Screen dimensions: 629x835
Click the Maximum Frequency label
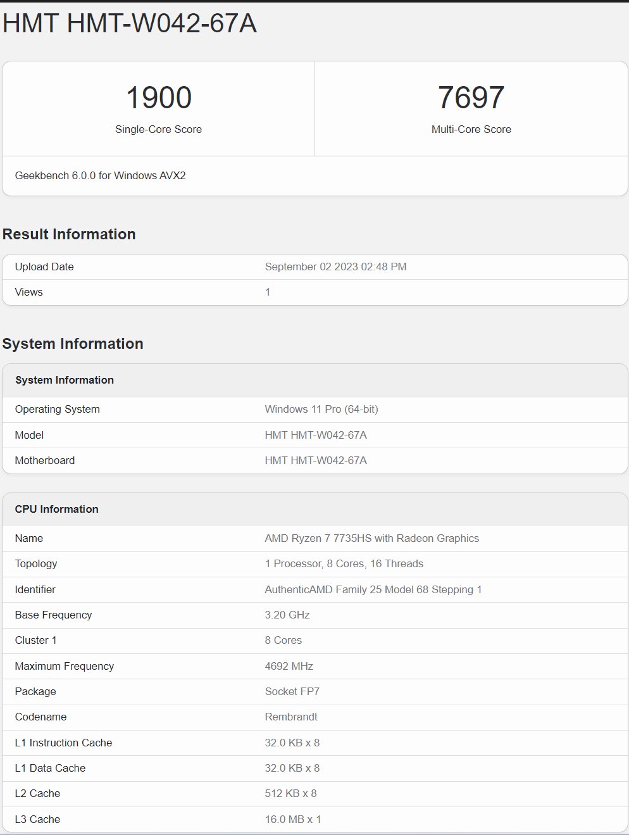tap(65, 666)
